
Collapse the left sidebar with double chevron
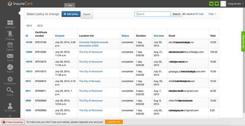pos(10,116)
